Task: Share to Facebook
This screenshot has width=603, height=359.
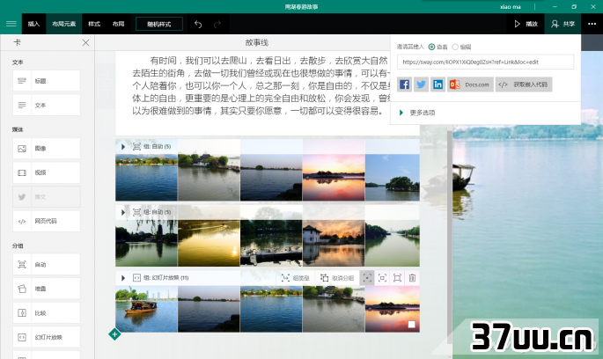Action: [405, 84]
